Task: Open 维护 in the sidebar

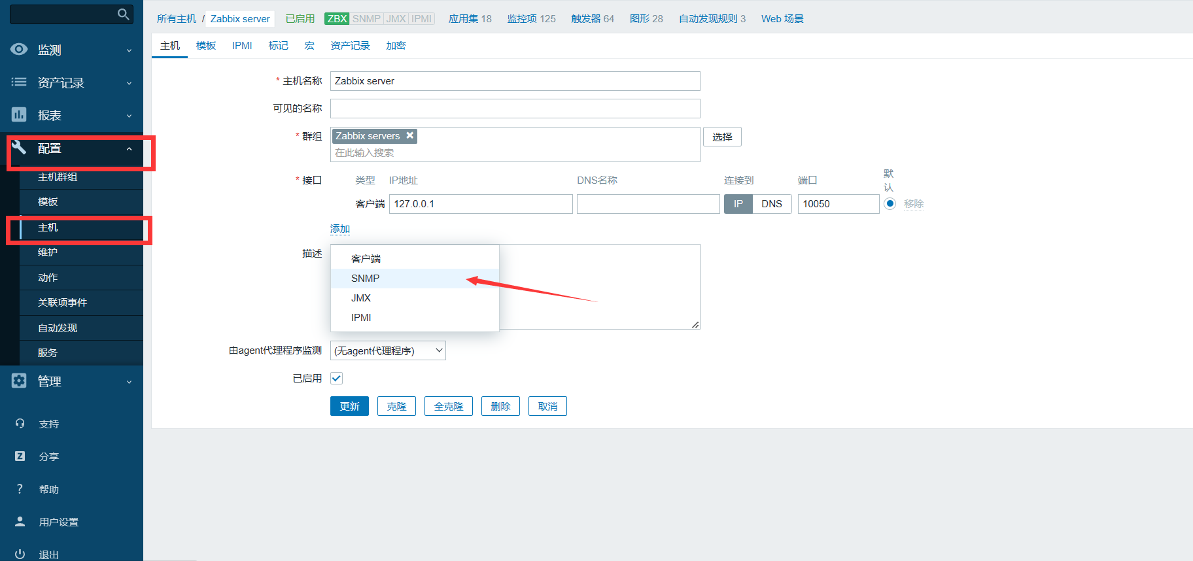Action: [82, 252]
